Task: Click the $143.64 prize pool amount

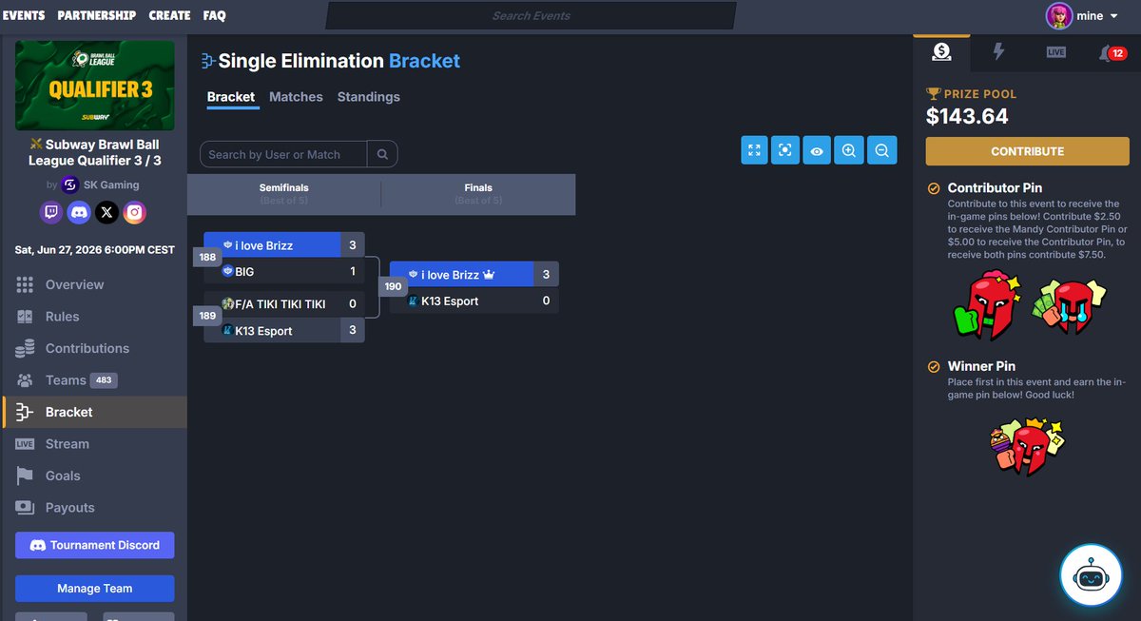Action: click(x=967, y=117)
